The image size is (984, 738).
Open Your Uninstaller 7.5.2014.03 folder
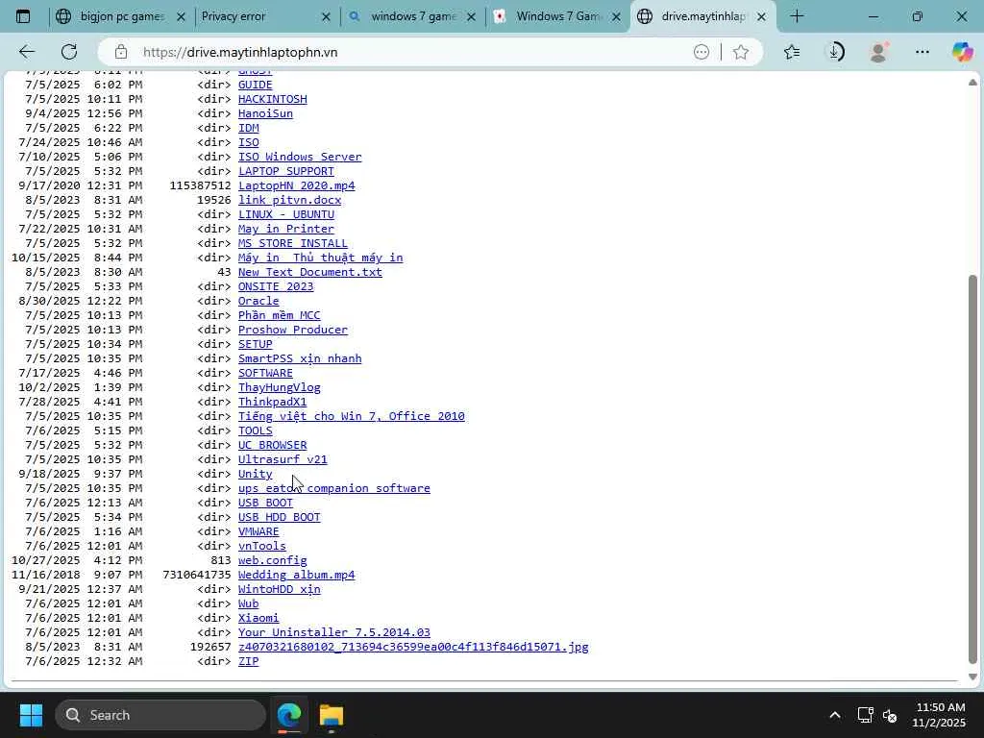click(x=333, y=633)
